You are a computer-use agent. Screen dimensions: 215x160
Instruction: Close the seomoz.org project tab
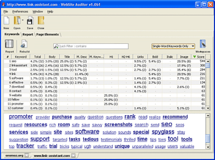26,155
